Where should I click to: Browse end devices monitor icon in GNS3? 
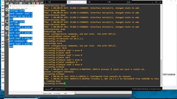tap(7, 22)
